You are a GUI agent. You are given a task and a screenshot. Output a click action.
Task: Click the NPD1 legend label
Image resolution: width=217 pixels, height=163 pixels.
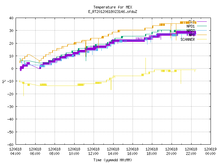tap(191, 26)
